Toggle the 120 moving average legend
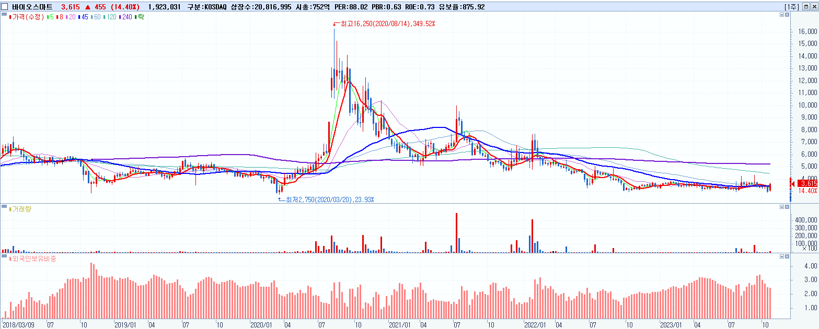The width and height of the screenshot is (819, 329). point(110,17)
